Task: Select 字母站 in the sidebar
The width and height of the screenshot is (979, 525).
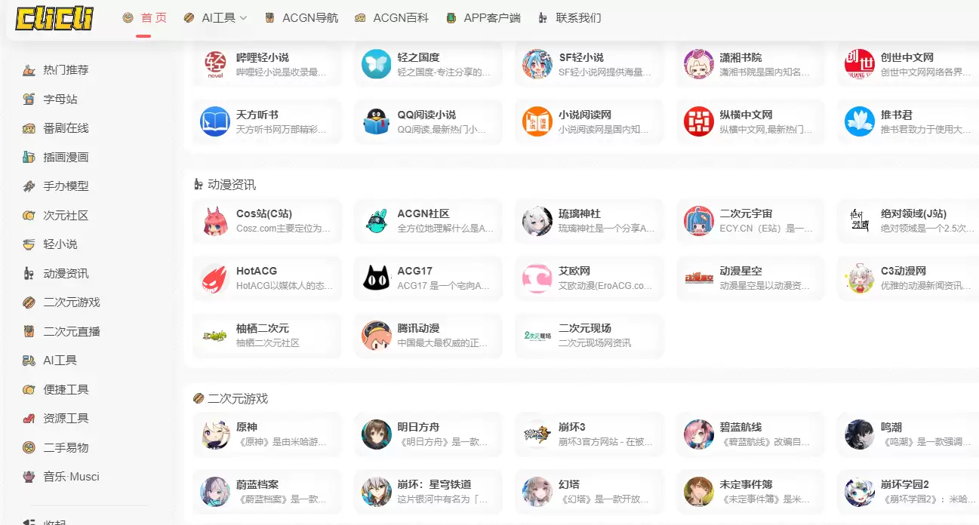Action: click(60, 99)
